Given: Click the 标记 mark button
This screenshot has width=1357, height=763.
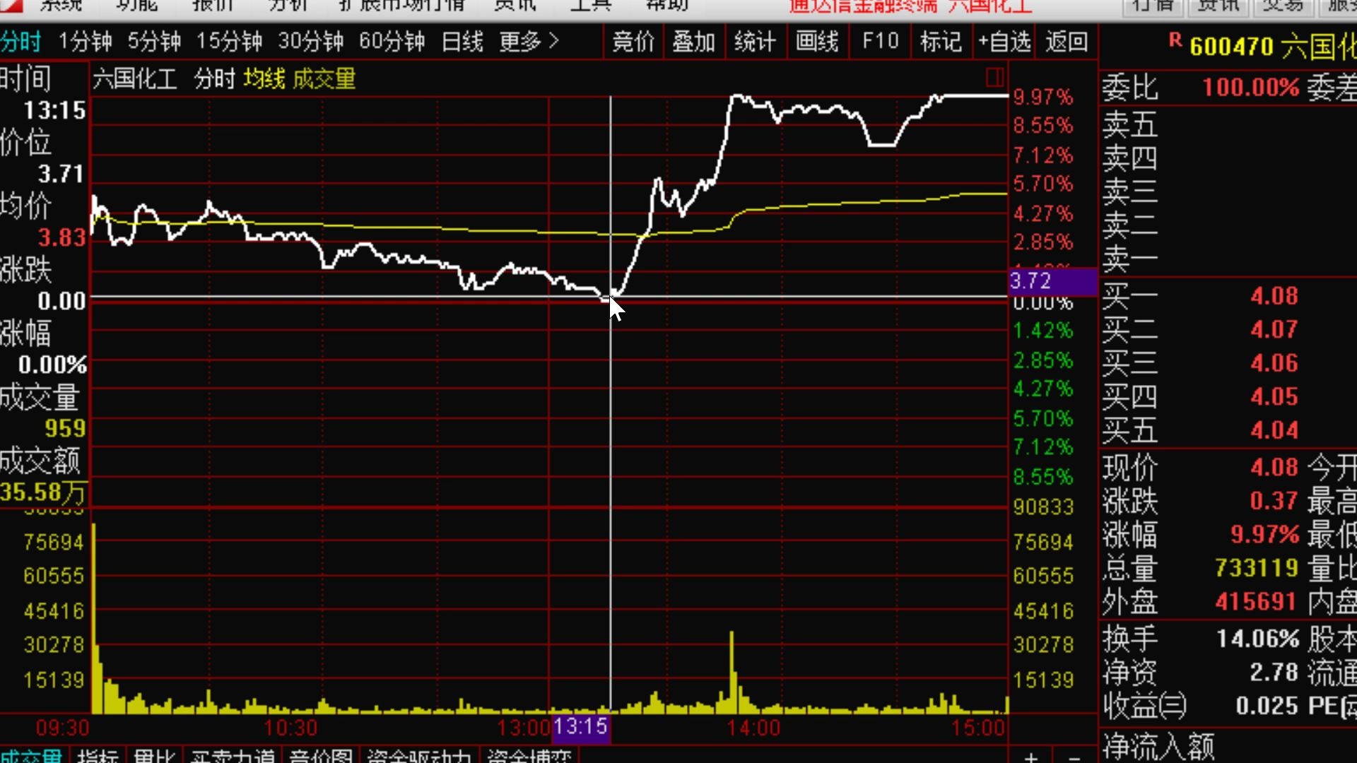Looking at the screenshot, I should pos(941,42).
